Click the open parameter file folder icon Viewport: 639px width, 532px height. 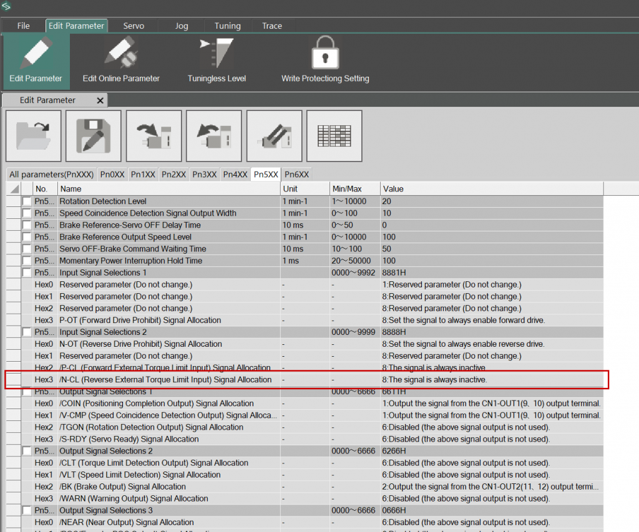(34, 135)
